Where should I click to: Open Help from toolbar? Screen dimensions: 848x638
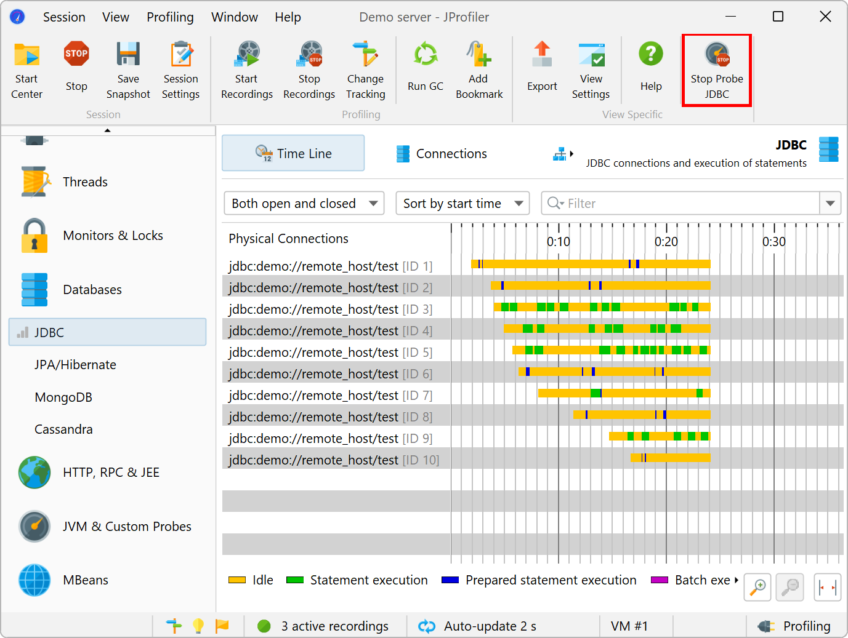[x=651, y=68]
